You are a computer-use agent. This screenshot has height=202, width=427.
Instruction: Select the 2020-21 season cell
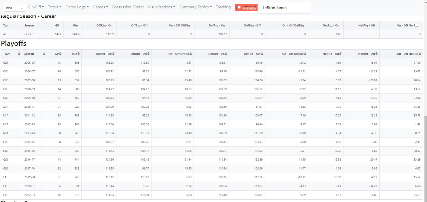pyautogui.click(x=34, y=186)
